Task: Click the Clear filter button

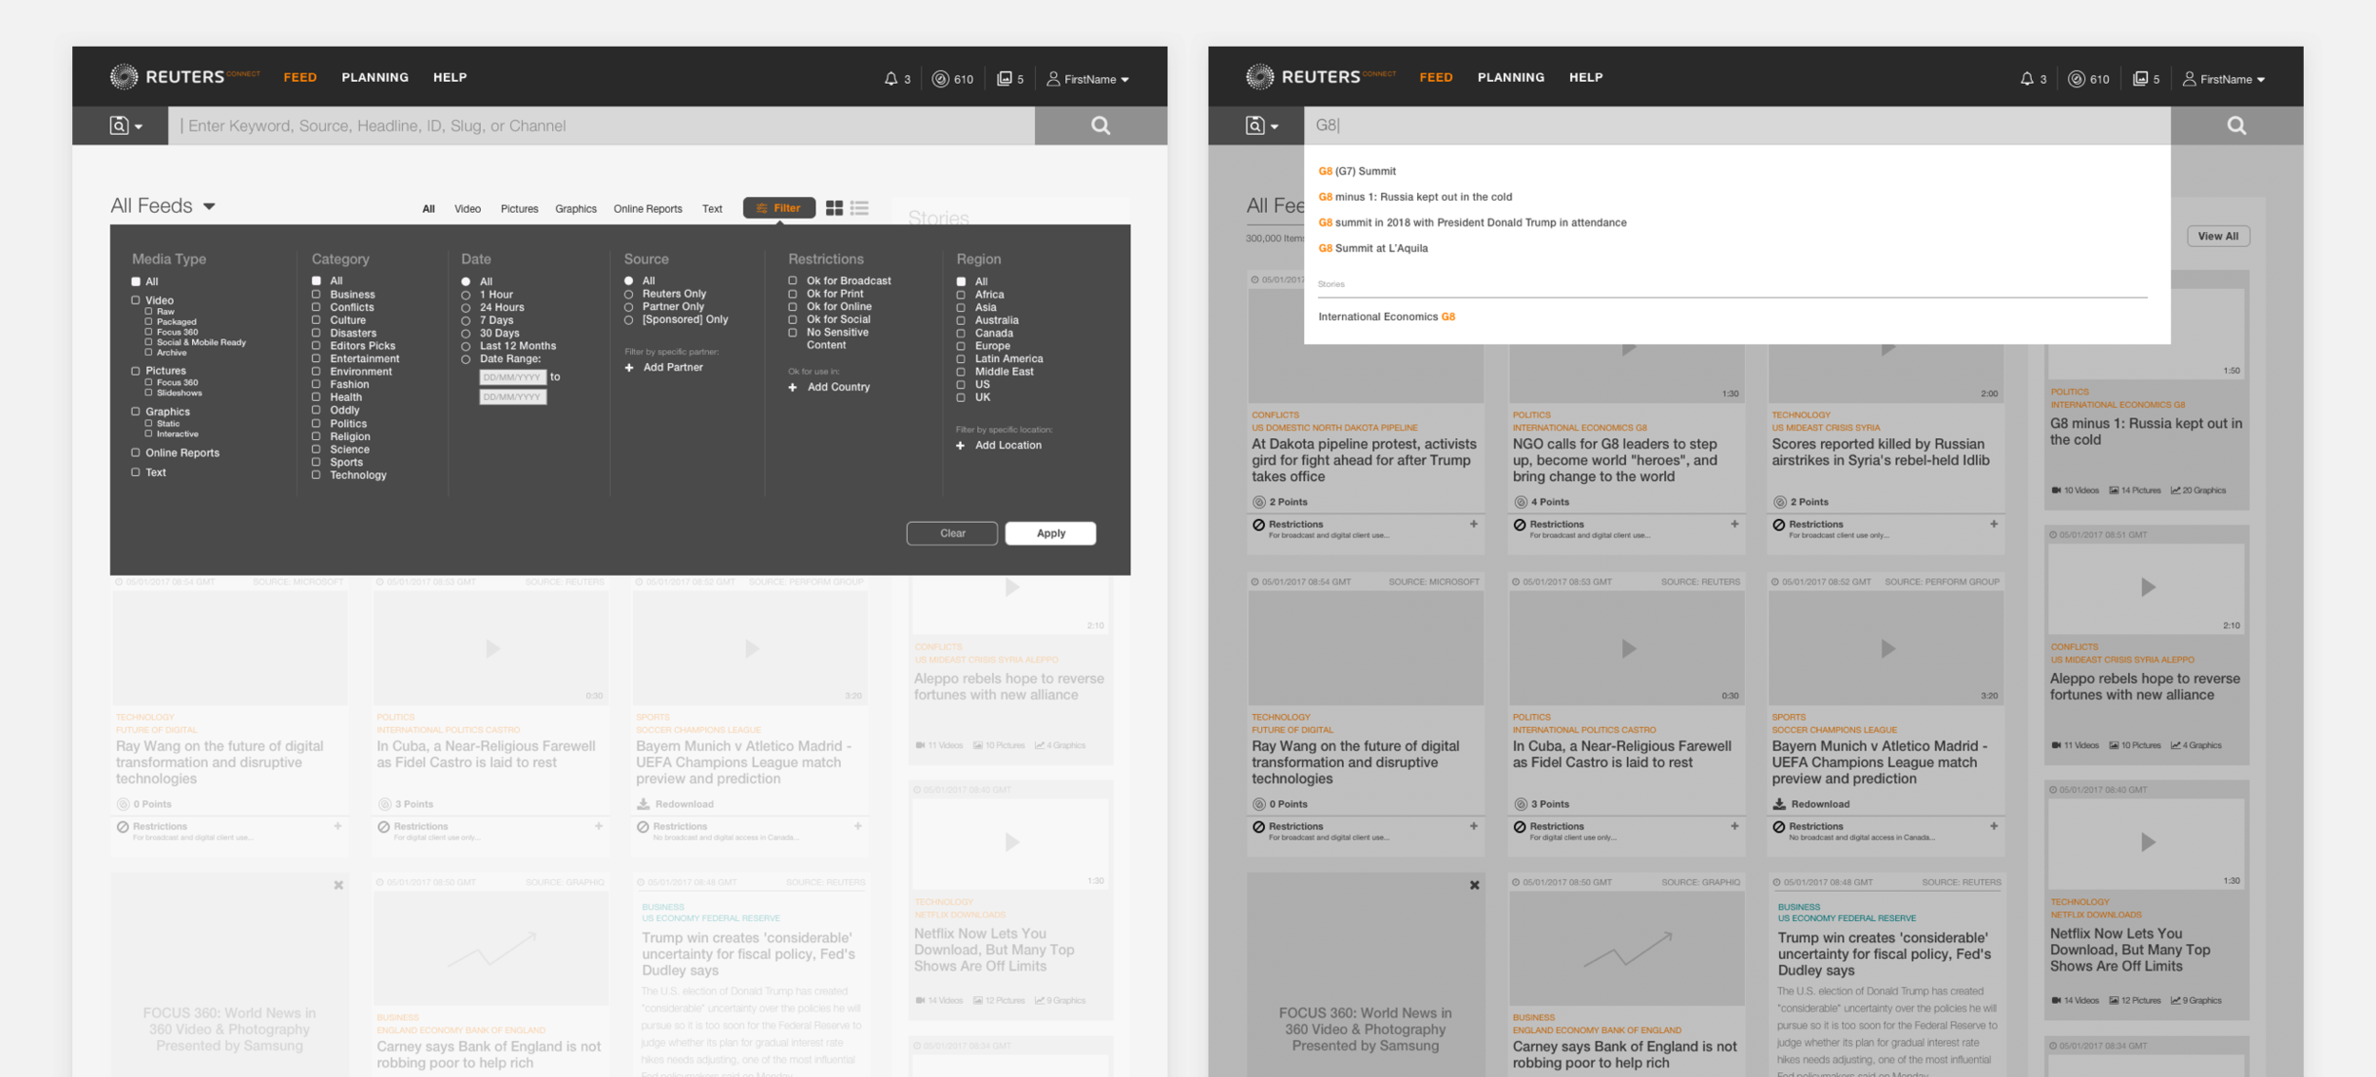Action: (952, 533)
